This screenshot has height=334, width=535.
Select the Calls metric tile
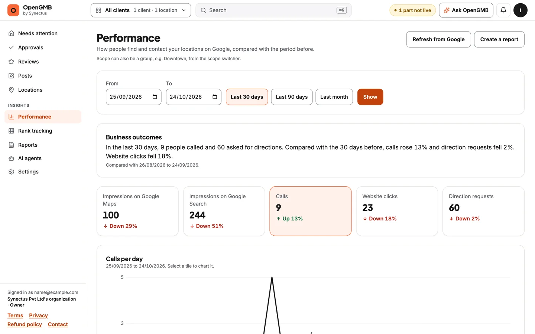(x=311, y=211)
